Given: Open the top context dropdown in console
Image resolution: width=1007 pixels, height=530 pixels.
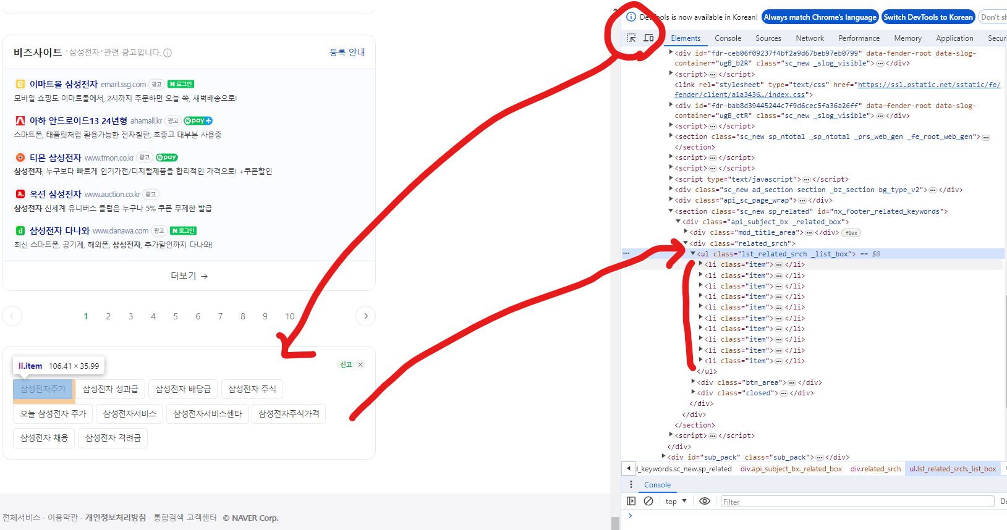Looking at the screenshot, I should coord(676,502).
